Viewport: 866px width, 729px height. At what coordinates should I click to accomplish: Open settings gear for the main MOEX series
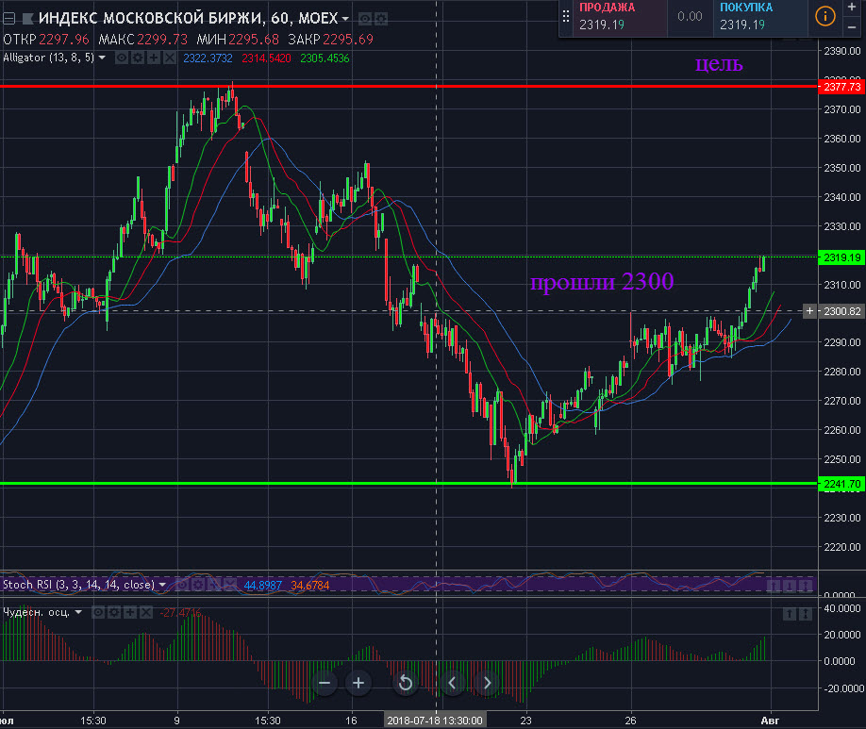(381, 19)
